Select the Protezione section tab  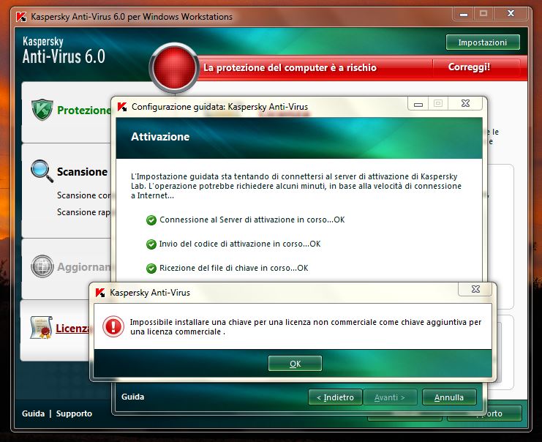(83, 110)
